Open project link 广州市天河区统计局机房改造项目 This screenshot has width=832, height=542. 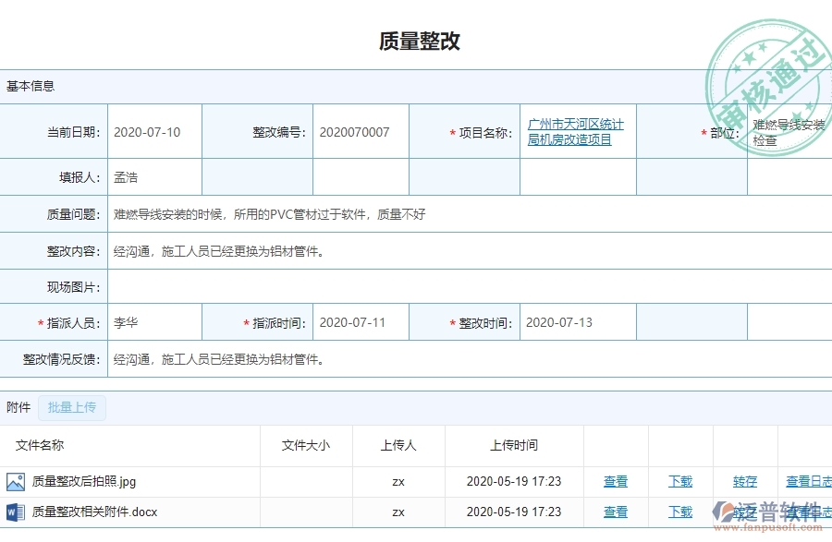point(578,131)
